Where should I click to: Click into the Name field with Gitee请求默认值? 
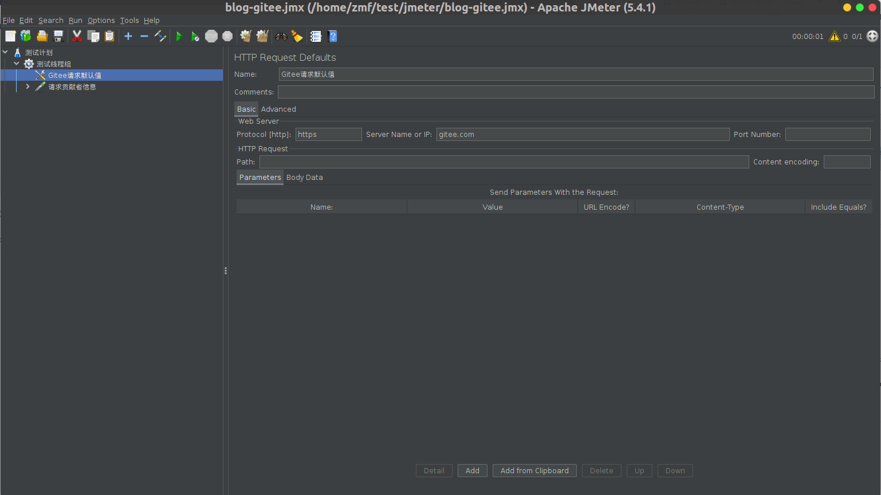576,74
